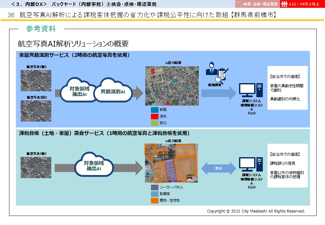The image size is (325, 225).
Task: Click the upper 課税システム 地理情報システム label
Action: point(252,107)
